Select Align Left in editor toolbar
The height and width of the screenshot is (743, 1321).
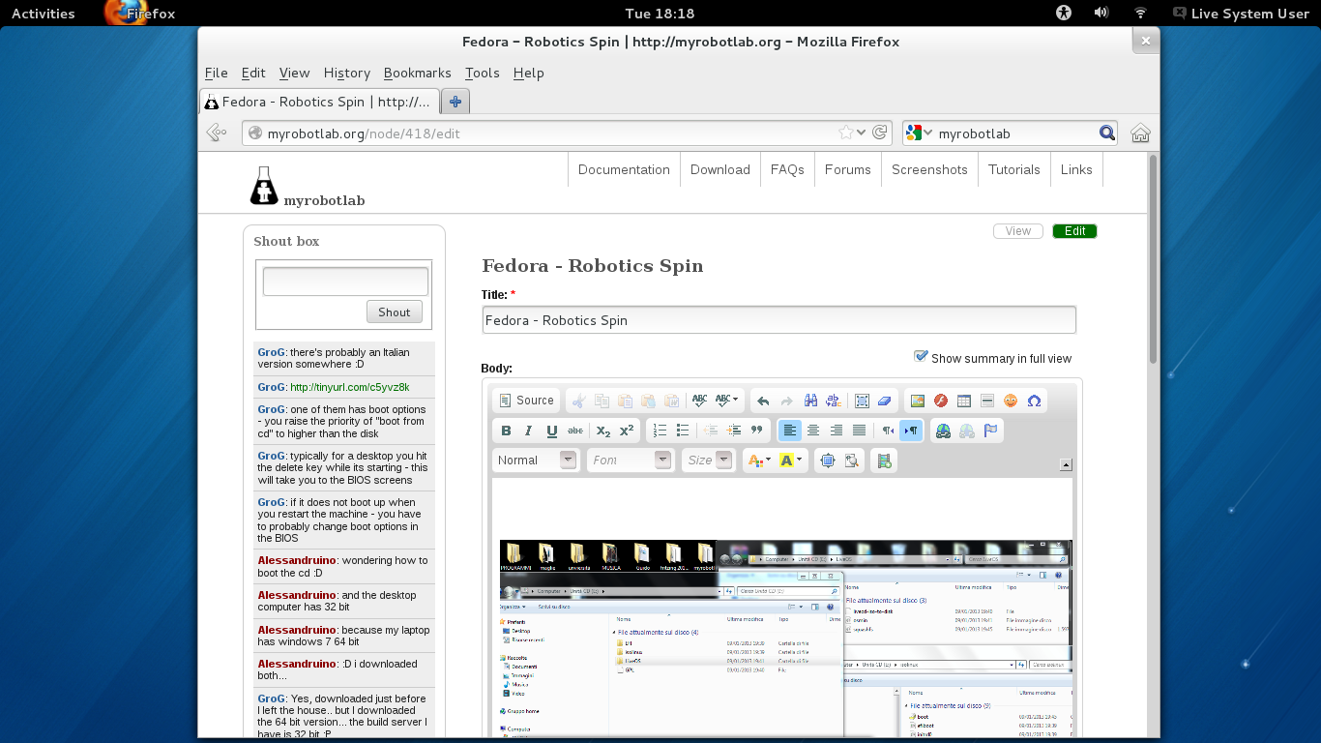[x=790, y=431]
